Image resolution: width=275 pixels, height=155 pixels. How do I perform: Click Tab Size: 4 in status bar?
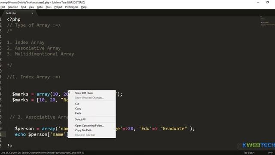249,153
